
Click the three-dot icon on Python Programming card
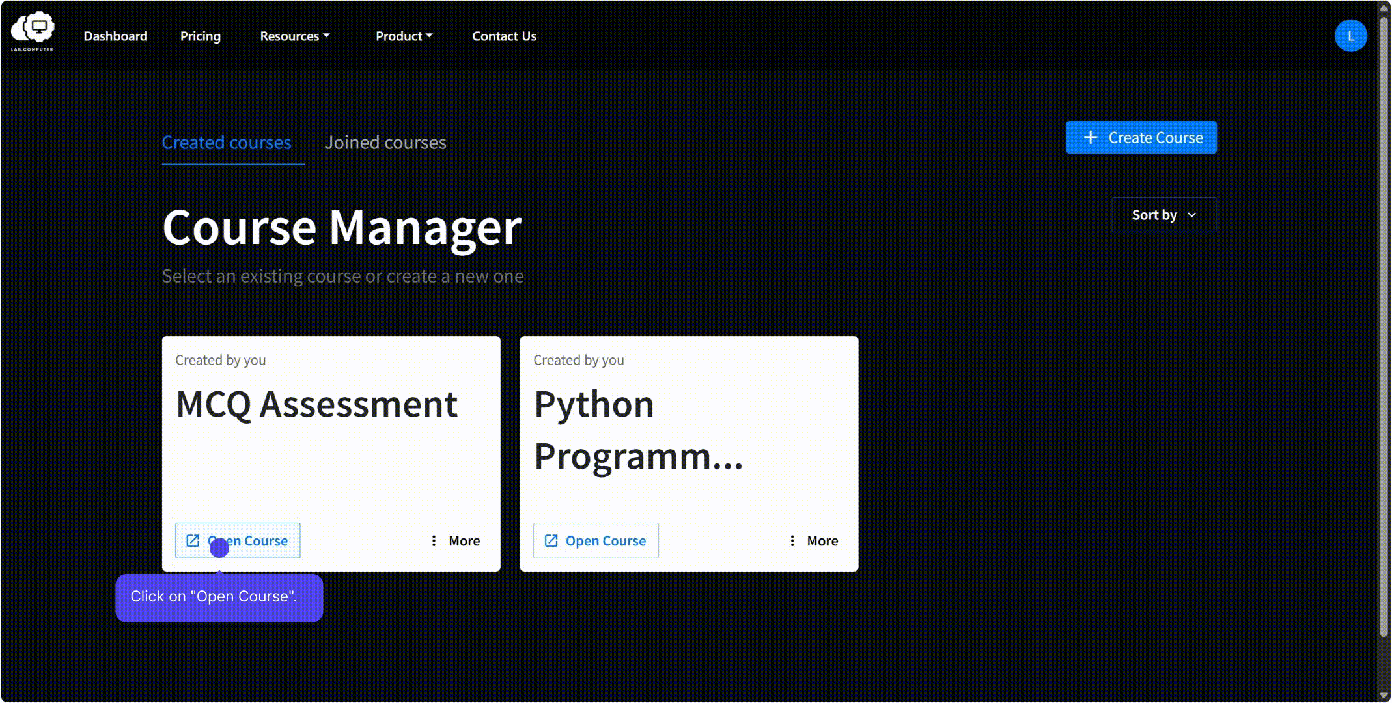pyautogui.click(x=792, y=541)
